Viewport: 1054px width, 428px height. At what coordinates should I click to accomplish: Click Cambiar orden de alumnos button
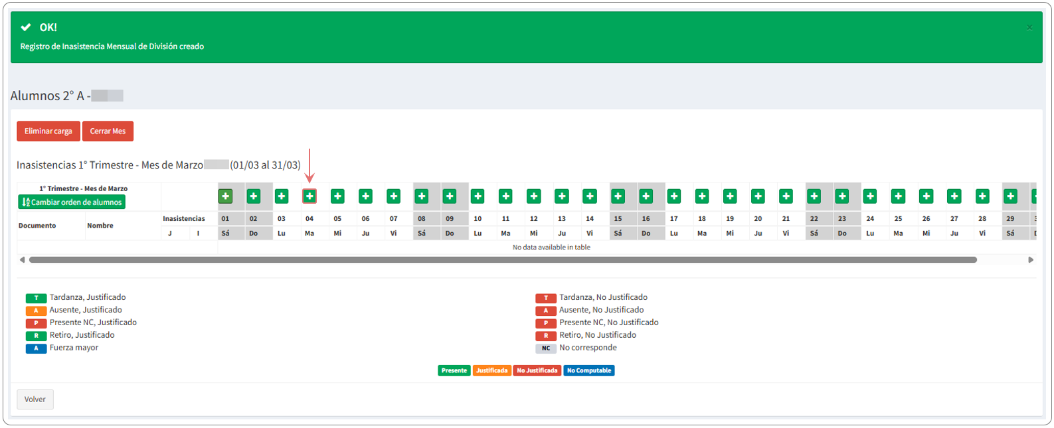coord(72,202)
